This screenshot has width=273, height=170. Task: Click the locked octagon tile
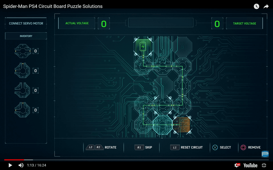point(182,47)
